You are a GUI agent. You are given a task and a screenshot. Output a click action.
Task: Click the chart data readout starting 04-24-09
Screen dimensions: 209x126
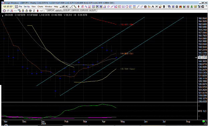click(x=46, y=15)
